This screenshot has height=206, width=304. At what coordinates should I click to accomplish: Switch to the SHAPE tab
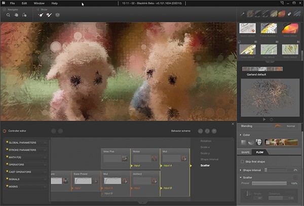tap(245, 152)
